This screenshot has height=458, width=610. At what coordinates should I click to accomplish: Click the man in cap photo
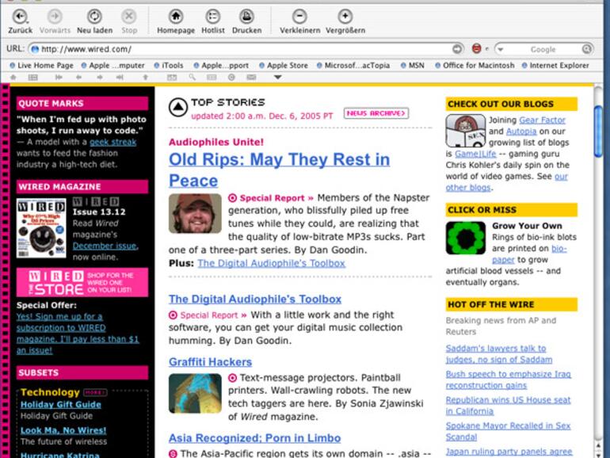point(195,213)
